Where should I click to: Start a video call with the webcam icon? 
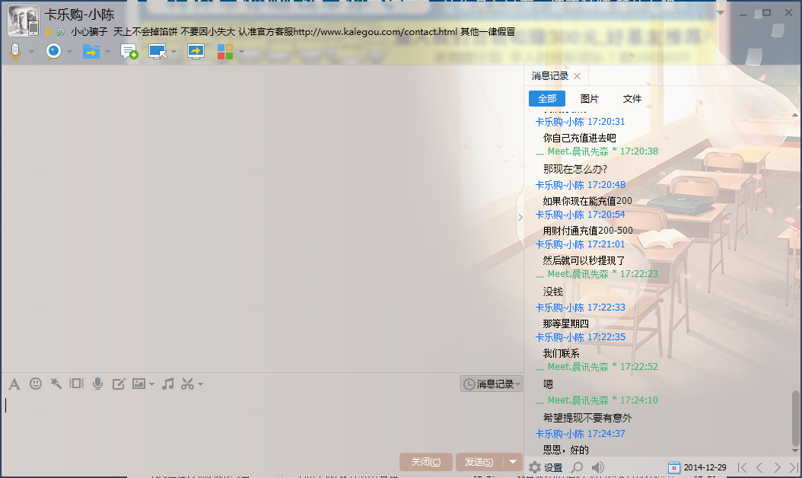click(x=53, y=51)
